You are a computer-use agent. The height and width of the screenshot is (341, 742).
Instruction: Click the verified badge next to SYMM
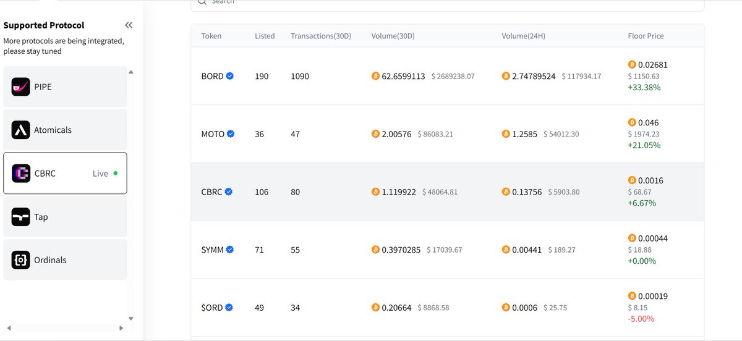click(x=230, y=250)
